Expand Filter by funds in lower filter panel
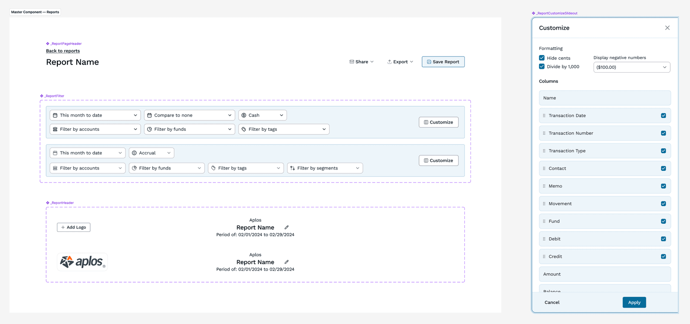 point(166,168)
